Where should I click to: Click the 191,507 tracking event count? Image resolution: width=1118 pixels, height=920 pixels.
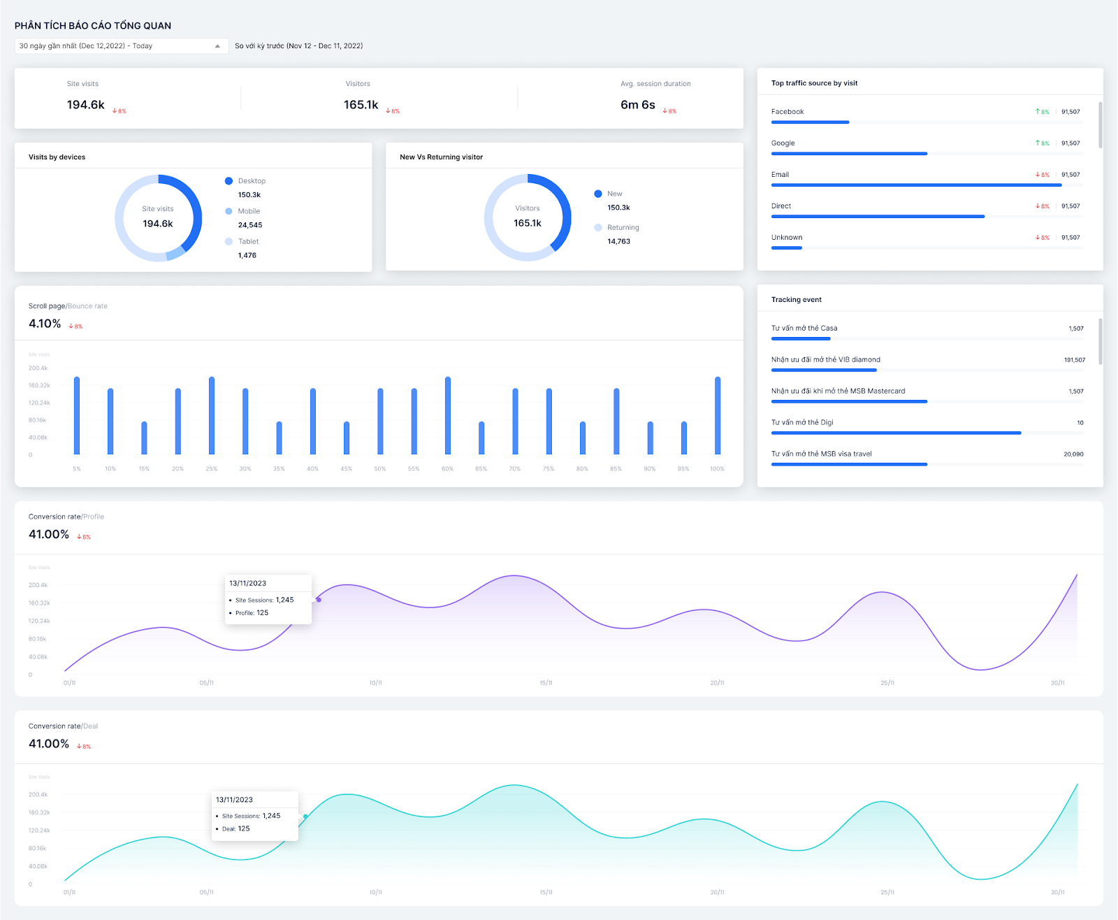pos(1075,360)
